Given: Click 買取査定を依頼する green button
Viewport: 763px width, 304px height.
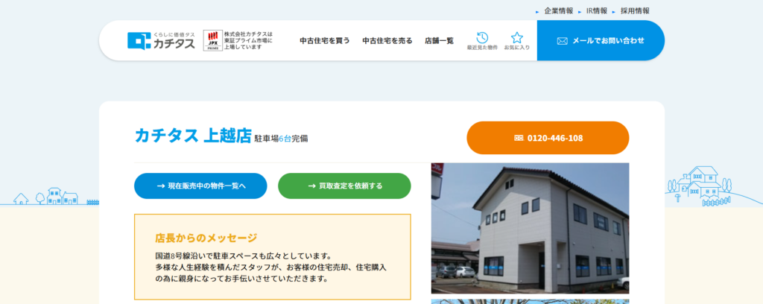Looking at the screenshot, I should (344, 186).
